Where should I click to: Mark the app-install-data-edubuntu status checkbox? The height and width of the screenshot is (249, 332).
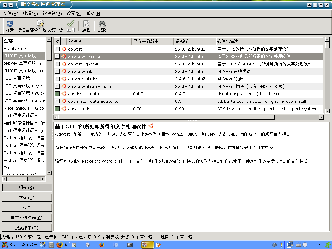[57, 101]
